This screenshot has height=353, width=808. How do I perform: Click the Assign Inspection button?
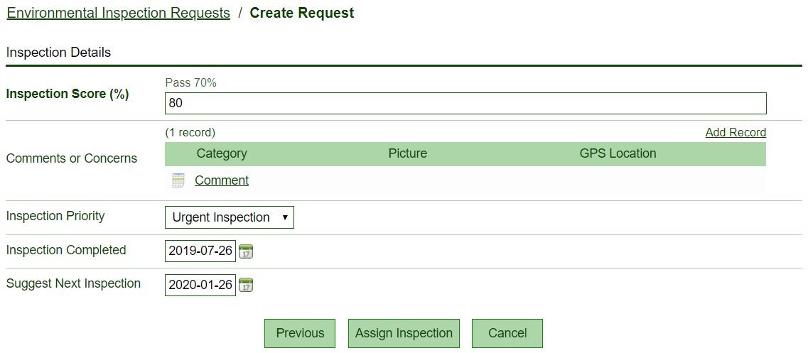click(x=404, y=333)
